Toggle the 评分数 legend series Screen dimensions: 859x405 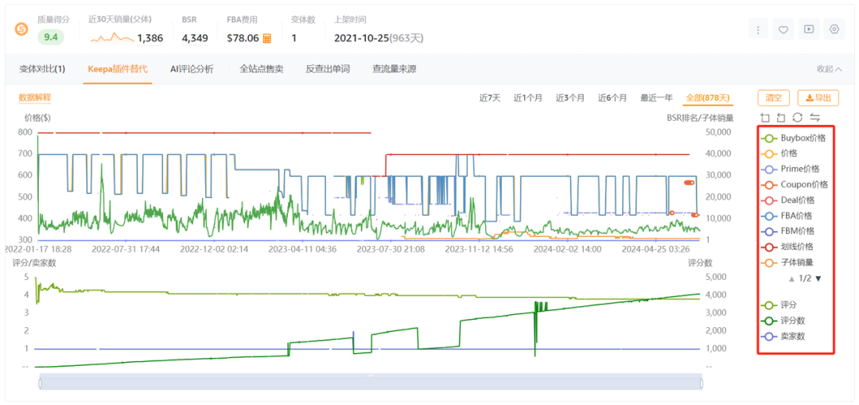click(x=784, y=321)
